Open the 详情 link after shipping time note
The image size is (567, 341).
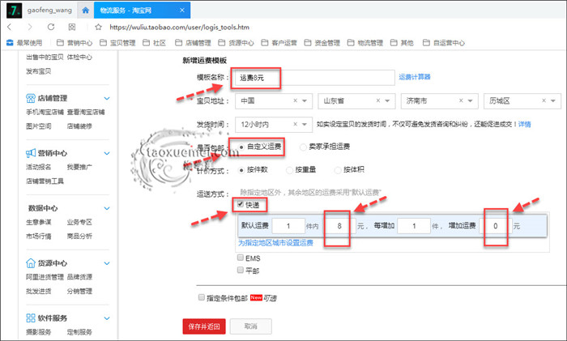point(524,124)
